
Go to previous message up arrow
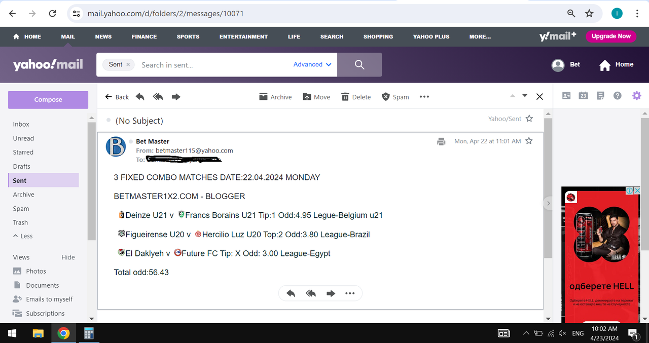coord(512,96)
